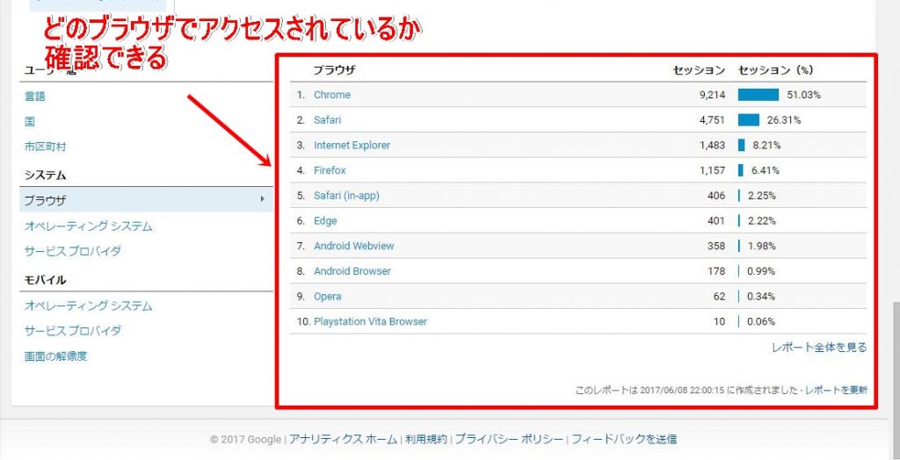Screen dimensions: 900x460
Task: Open 利用規約 footer link
Action: pos(426,439)
